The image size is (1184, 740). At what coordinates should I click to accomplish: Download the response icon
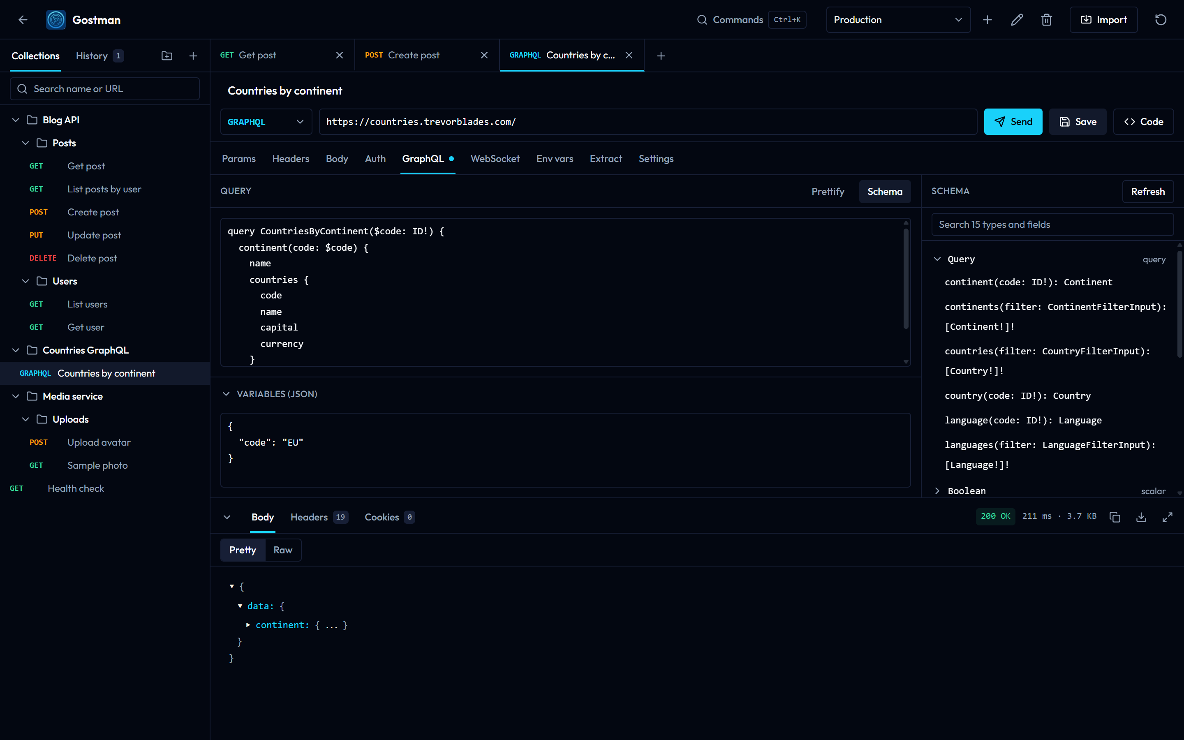1141,517
